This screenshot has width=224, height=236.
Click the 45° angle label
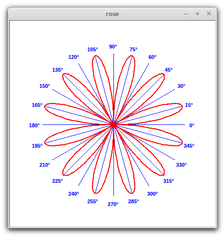coord(168,70)
